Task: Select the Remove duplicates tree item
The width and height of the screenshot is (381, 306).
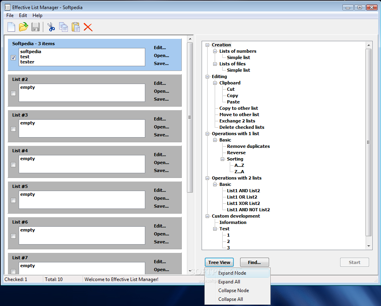Action: (x=248, y=146)
